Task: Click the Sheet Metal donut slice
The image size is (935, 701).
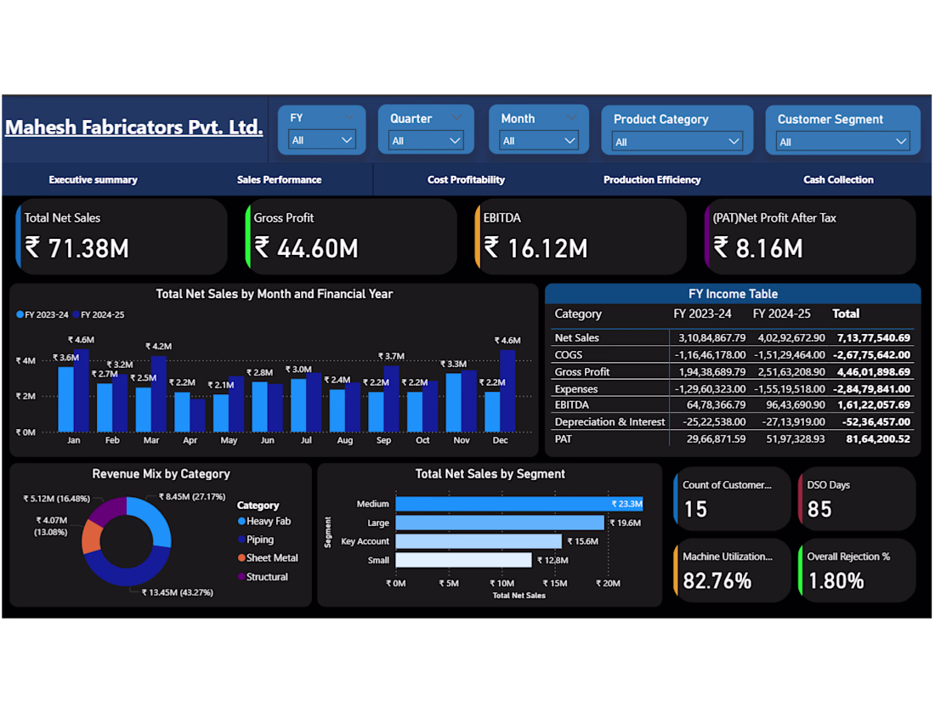Action: pyautogui.click(x=91, y=536)
